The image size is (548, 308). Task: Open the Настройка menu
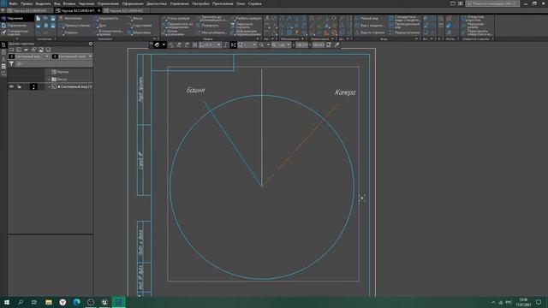click(200, 3)
